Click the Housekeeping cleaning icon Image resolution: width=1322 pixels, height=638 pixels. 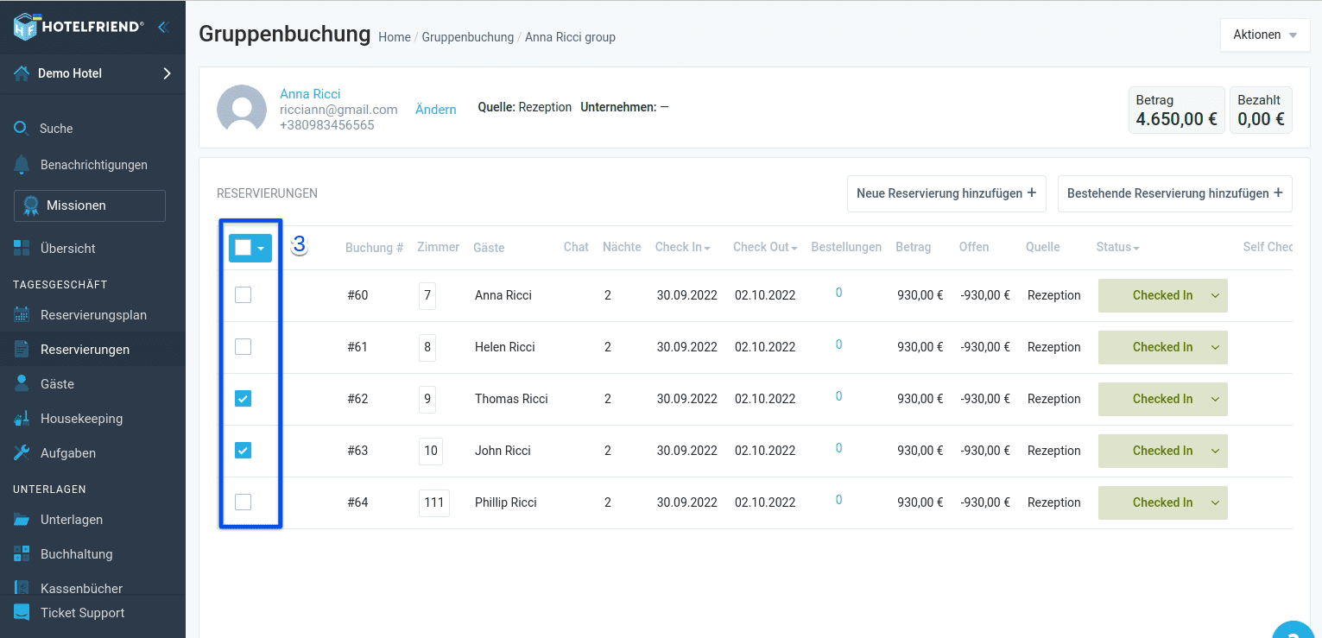pyautogui.click(x=22, y=419)
